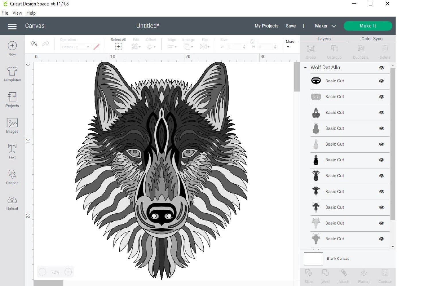Open the File menu
Screen dimensions: 430x286
coord(4,13)
